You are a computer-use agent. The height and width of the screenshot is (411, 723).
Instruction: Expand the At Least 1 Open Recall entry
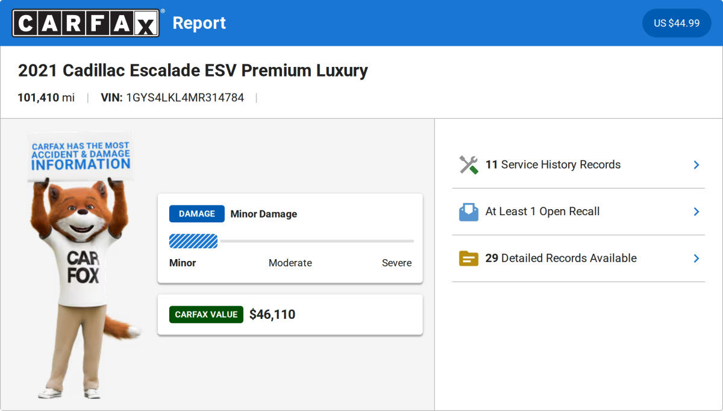[578, 211]
